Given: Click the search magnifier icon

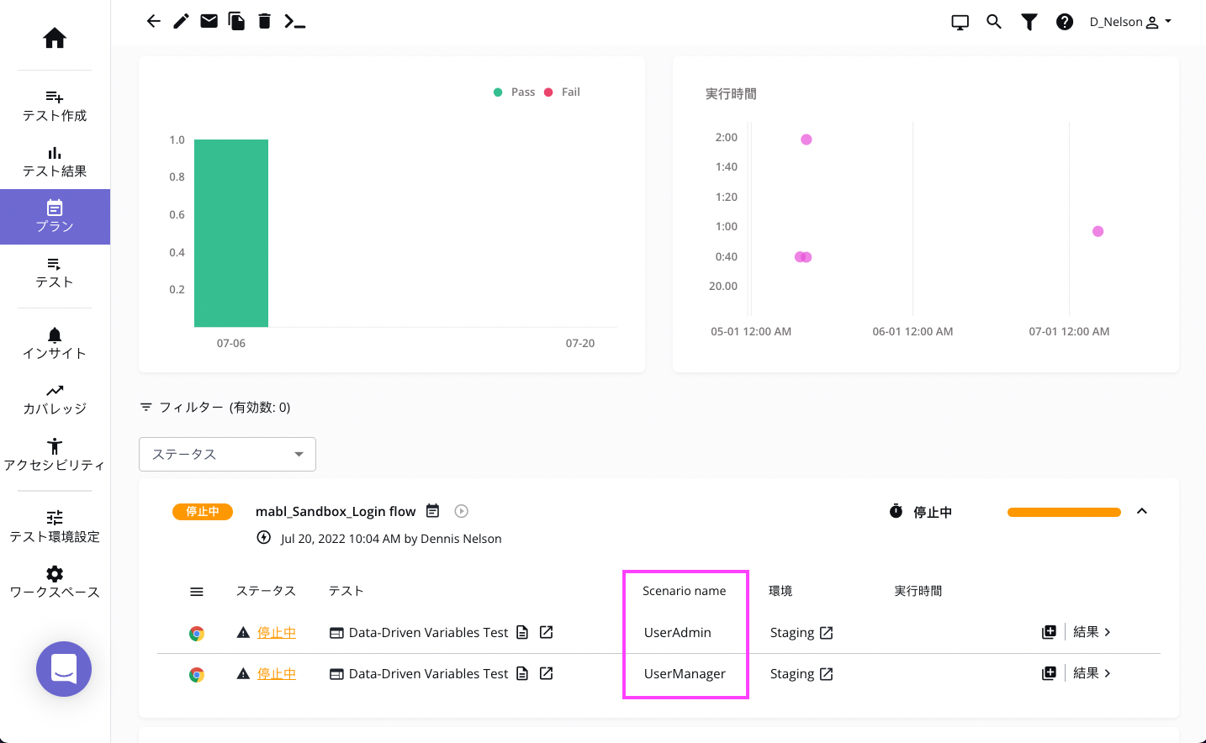Looking at the screenshot, I should pyautogui.click(x=993, y=22).
